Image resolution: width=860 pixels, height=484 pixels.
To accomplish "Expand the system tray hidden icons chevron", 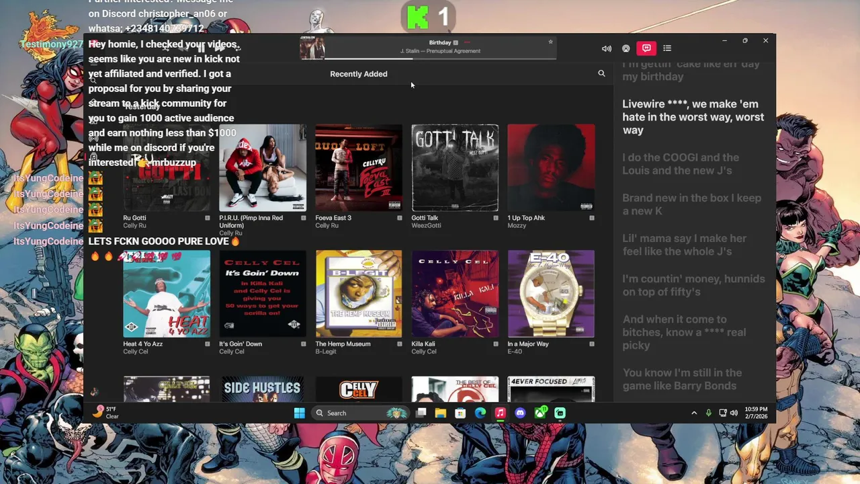I will (694, 413).
